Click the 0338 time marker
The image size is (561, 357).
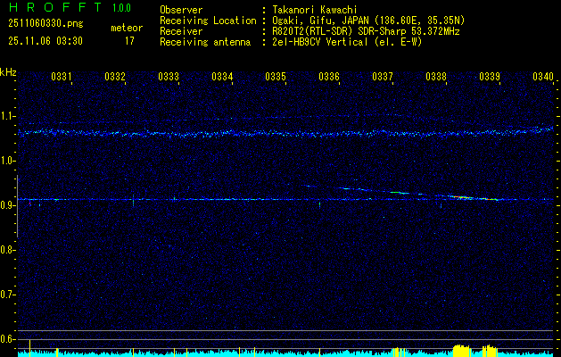436,78
